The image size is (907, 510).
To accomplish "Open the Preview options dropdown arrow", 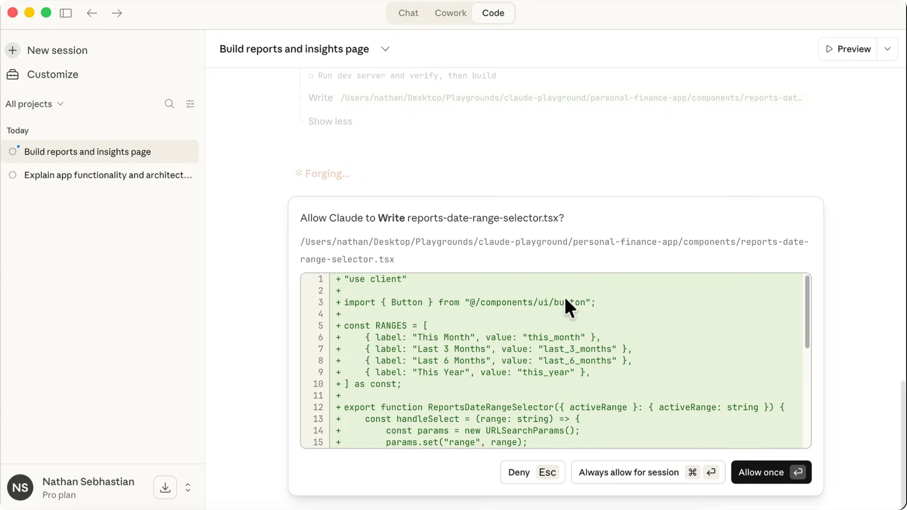I will 888,49.
